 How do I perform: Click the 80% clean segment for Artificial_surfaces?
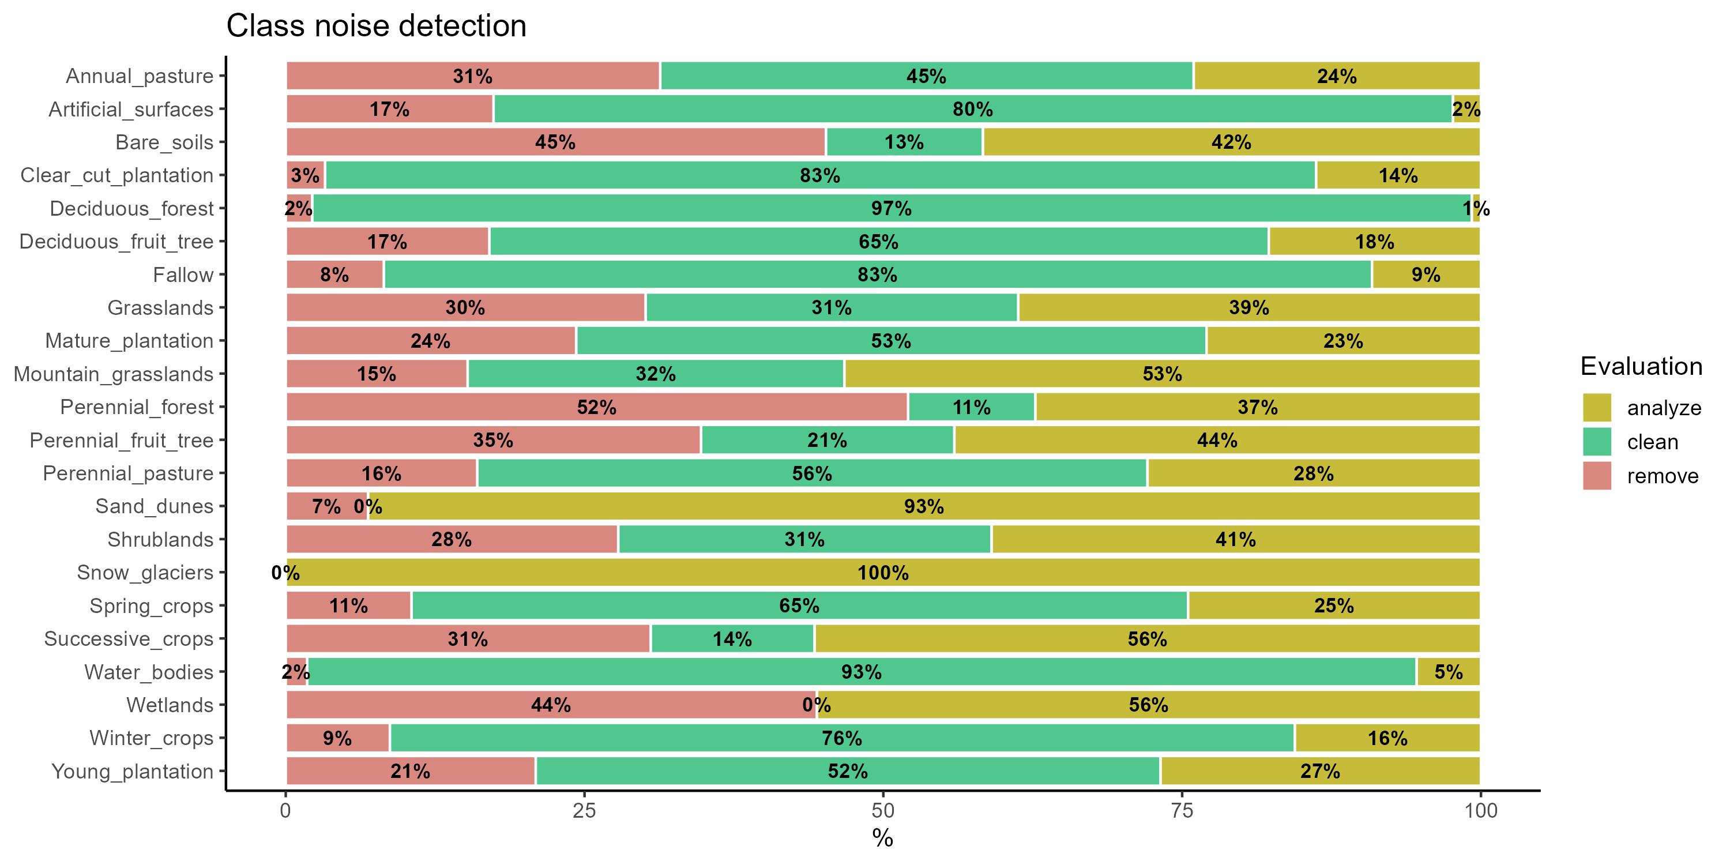pyautogui.click(x=972, y=109)
